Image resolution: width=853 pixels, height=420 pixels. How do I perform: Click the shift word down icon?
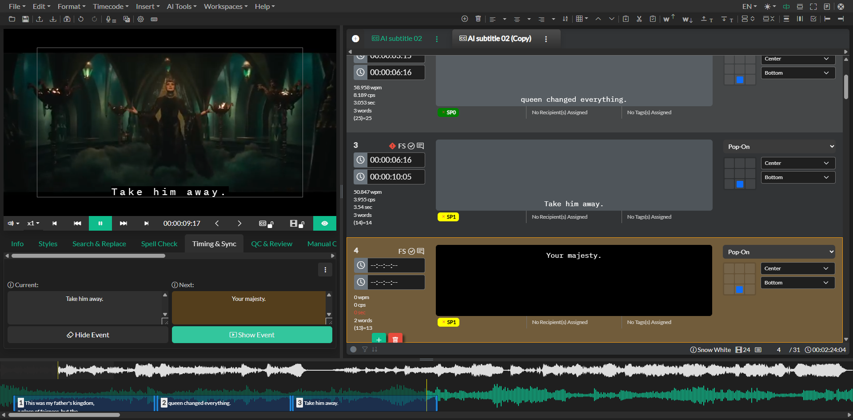(x=687, y=19)
